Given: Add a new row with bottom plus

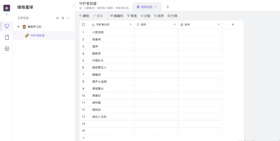Looking at the screenshot, I should [83, 138].
